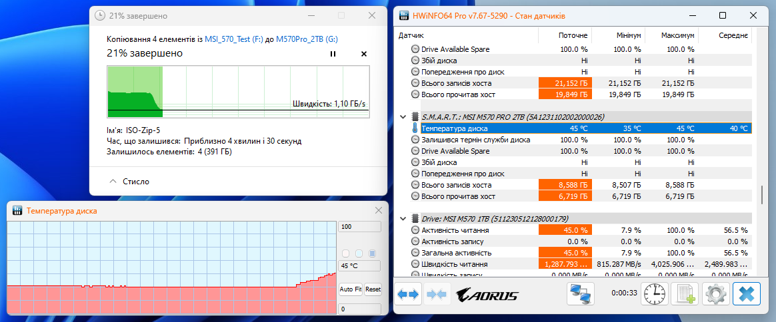Click the AORUS logo in HWiNFO toolbar
776x322 pixels.
[x=487, y=295]
